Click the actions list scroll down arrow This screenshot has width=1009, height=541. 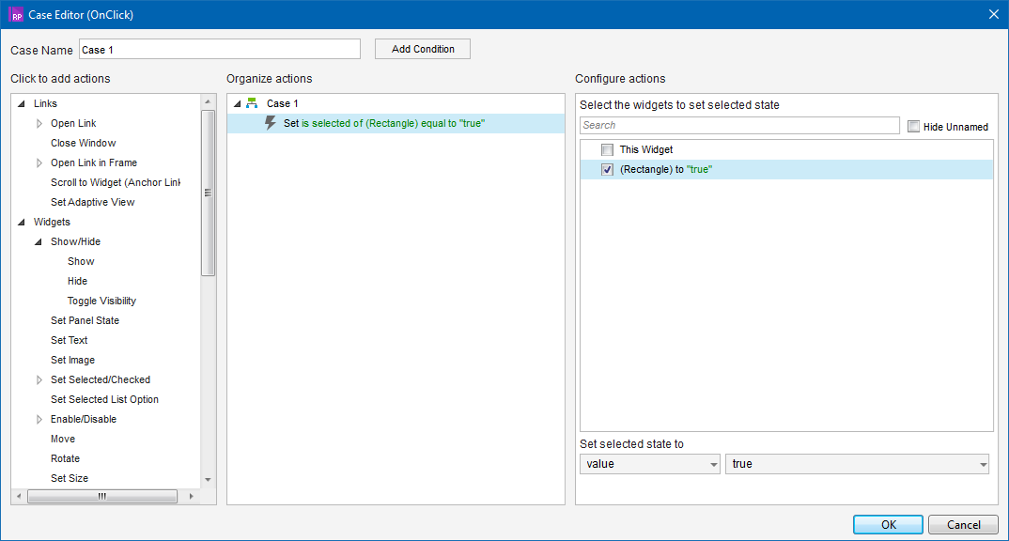click(208, 479)
